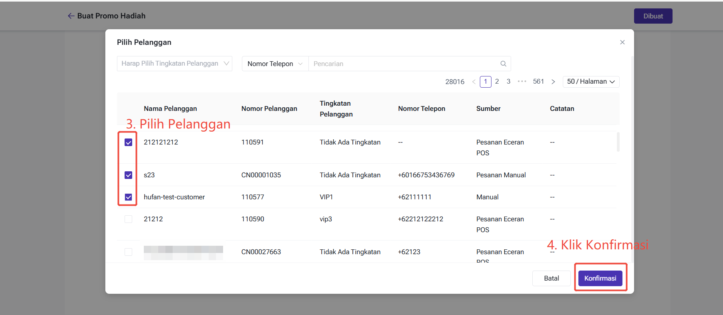Click the customer list vertical scrollbar
The height and width of the screenshot is (315, 723).
coord(618,142)
